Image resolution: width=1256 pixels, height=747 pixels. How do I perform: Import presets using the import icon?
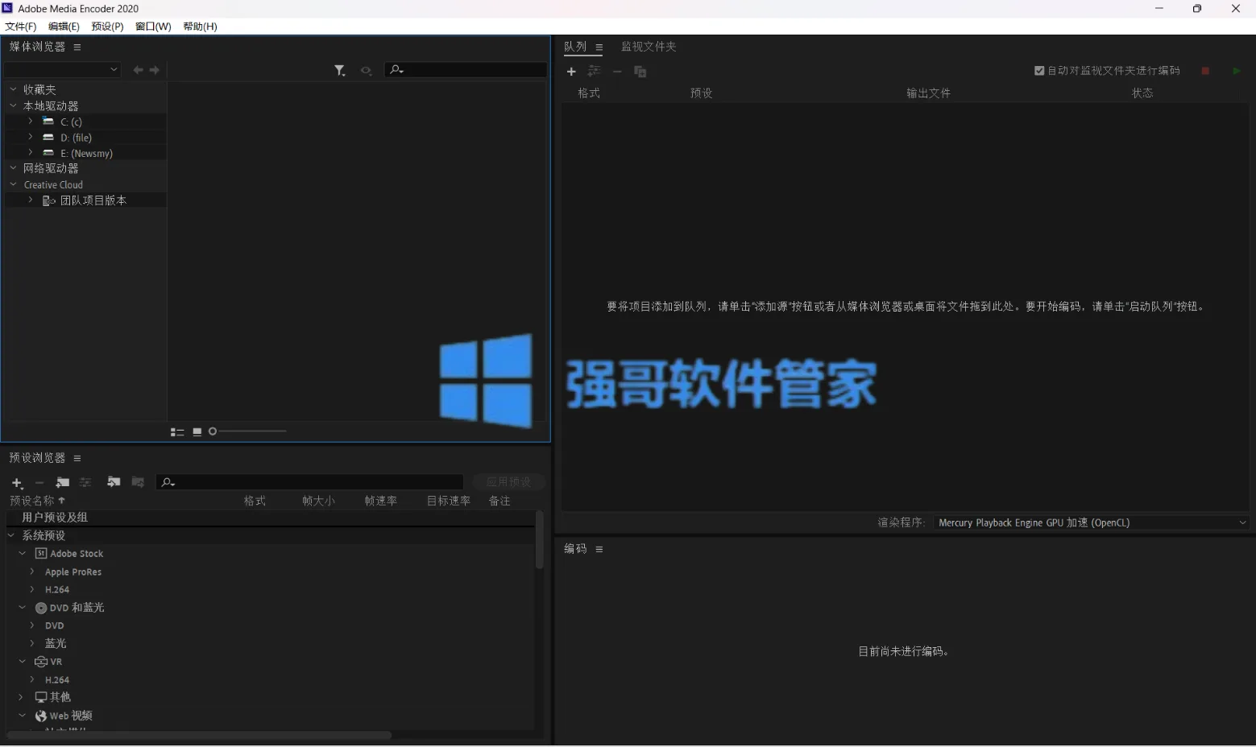click(114, 482)
